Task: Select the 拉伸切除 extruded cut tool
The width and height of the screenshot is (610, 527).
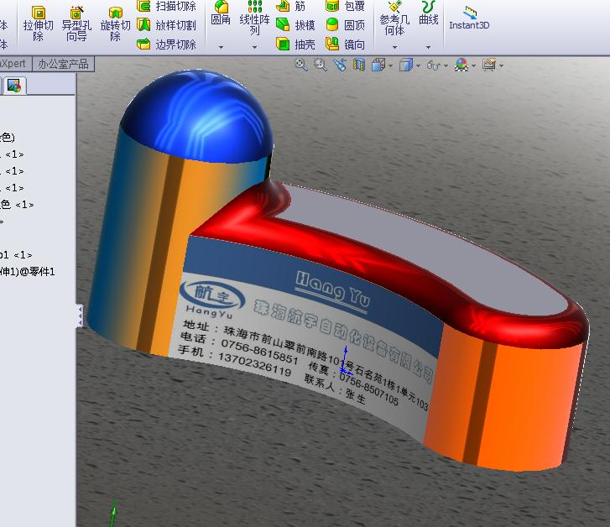Action: click(x=38, y=23)
